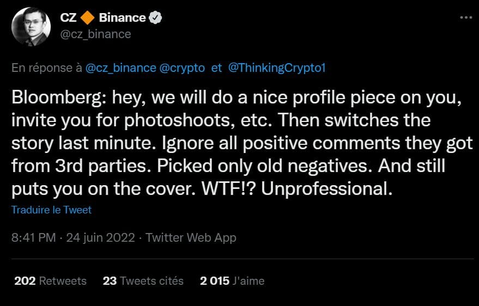This screenshot has height=306, width=479.
Task: Visit the @crypto mentioned account
Action: tap(183, 68)
